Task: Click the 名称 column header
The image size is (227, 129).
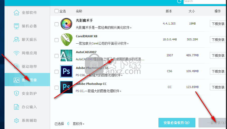Action: coord(79,11)
